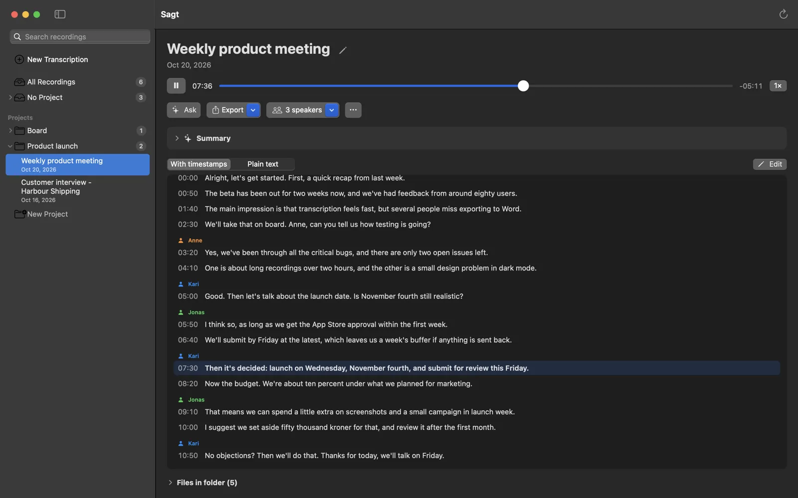Seek in the unplayed part of the progress track
Viewport: 798px width, 498px height.
click(x=630, y=86)
